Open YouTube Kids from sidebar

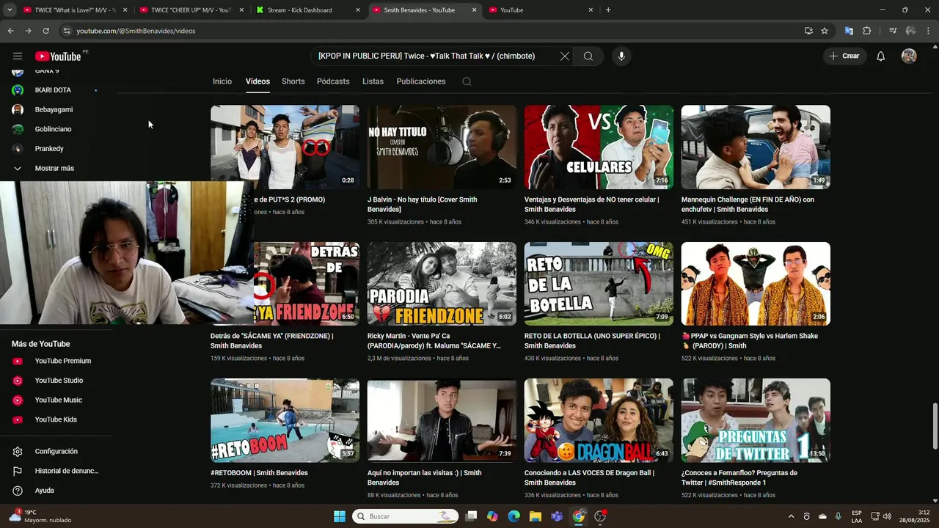(x=57, y=419)
